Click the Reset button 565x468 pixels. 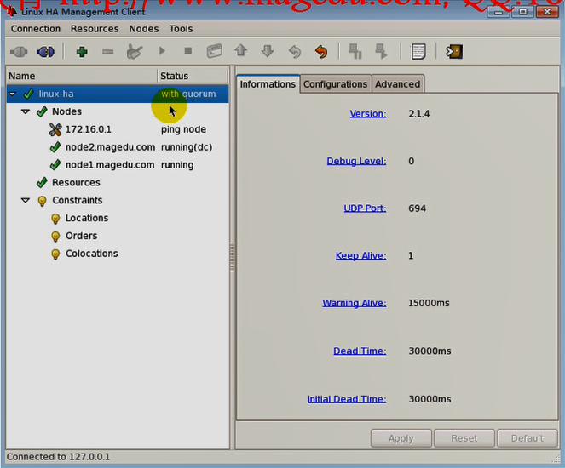[x=464, y=438]
